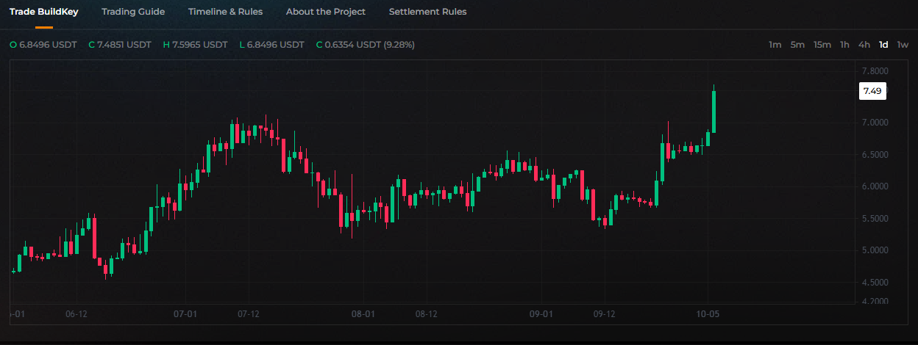Switch chart to 4h interval
The width and height of the screenshot is (918, 345).
[x=864, y=45]
